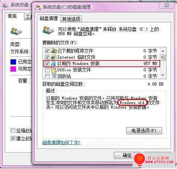Click the drive icon in properties General tab

tap(16, 31)
